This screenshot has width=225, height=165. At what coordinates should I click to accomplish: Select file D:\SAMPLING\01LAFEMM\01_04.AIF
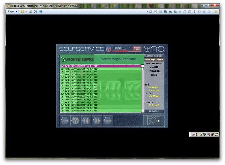click(101, 74)
